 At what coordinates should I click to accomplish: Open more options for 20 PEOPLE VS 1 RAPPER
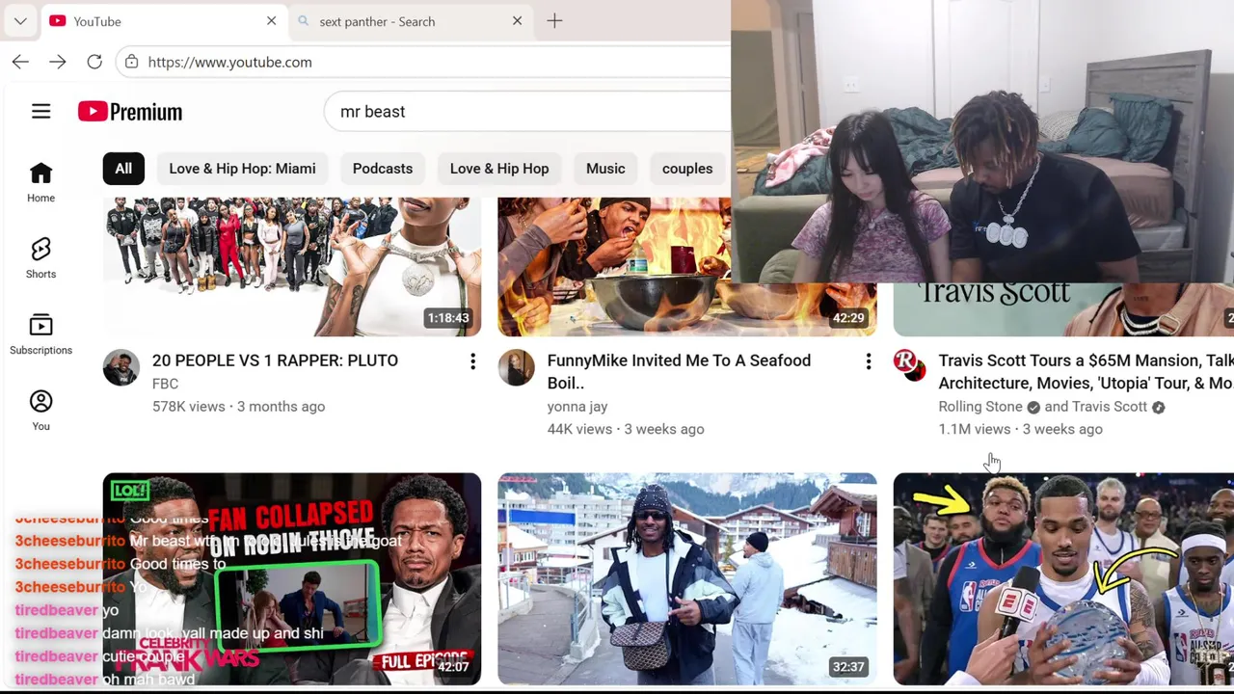[x=472, y=361]
